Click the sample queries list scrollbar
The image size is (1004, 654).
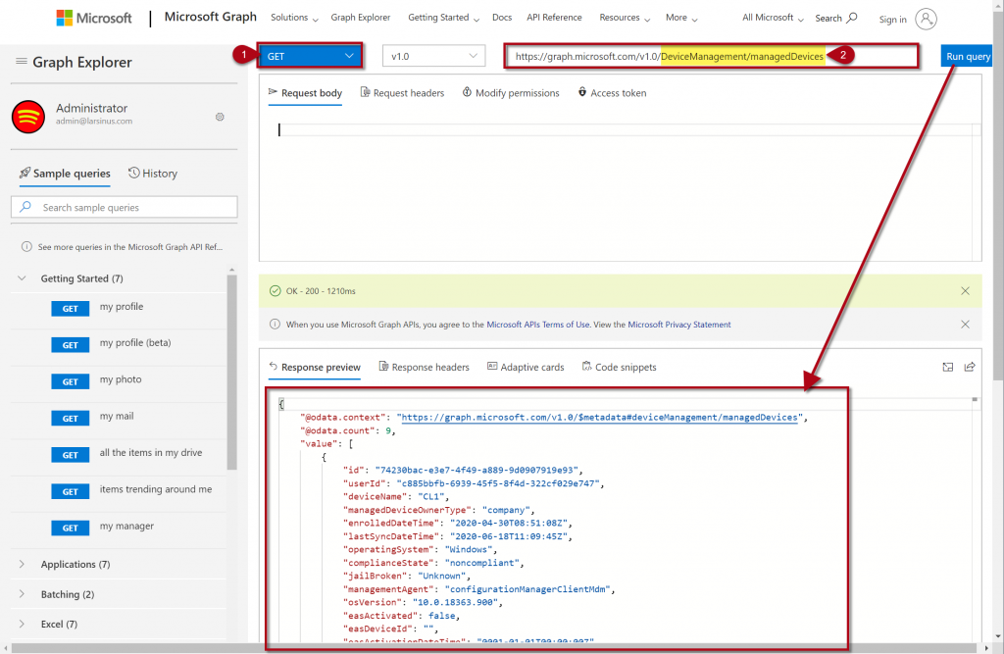point(231,372)
